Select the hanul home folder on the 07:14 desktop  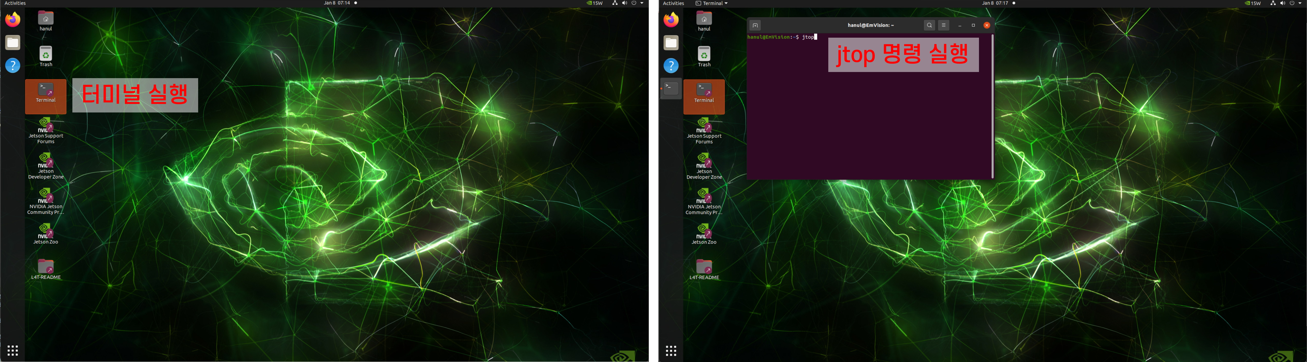pos(46,21)
